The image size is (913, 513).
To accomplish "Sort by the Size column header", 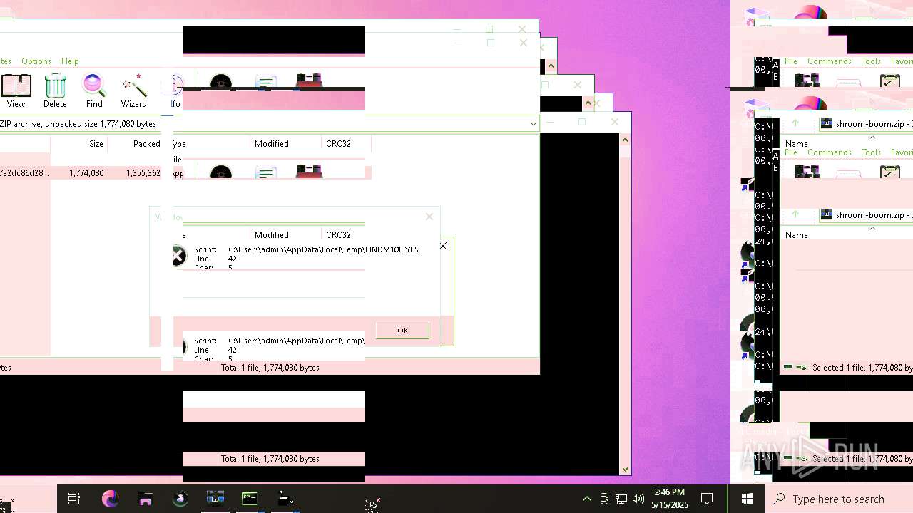I will pos(96,144).
